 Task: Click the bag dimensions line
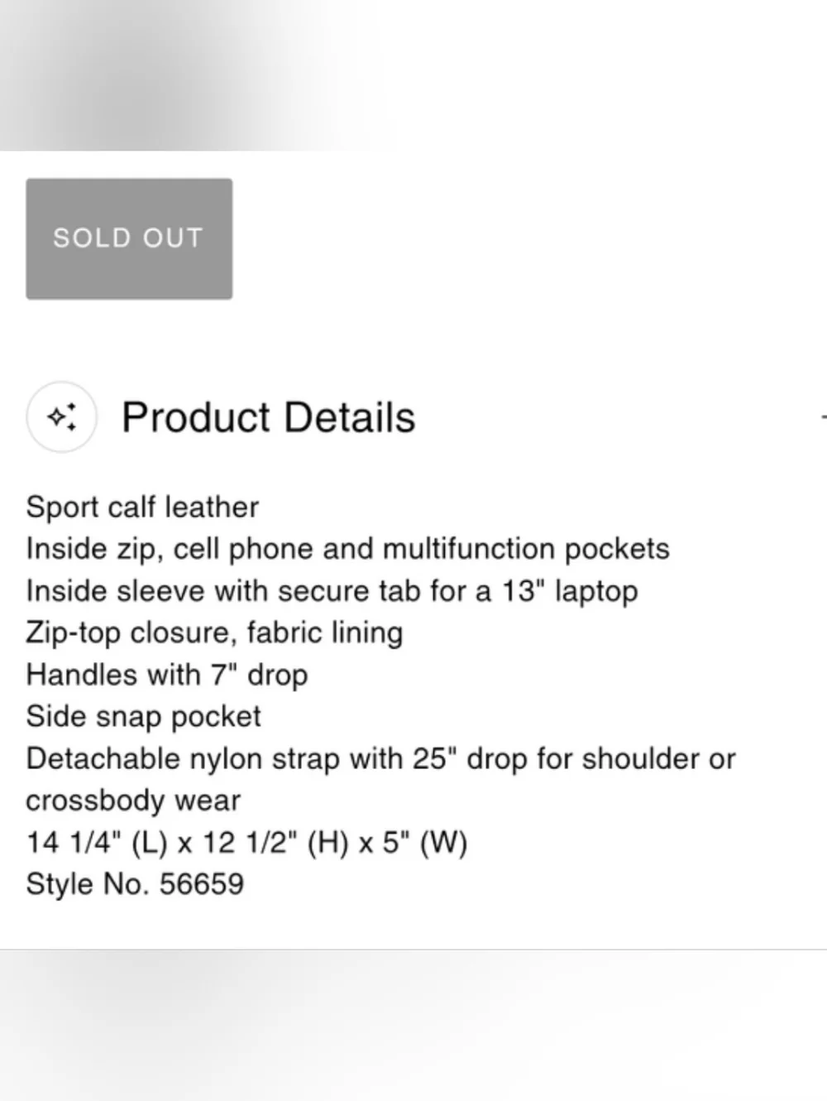tap(246, 843)
